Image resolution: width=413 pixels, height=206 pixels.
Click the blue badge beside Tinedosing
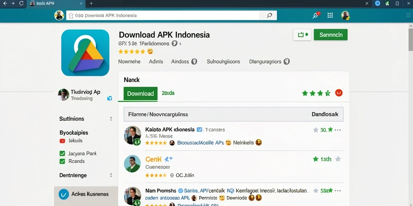(110, 98)
